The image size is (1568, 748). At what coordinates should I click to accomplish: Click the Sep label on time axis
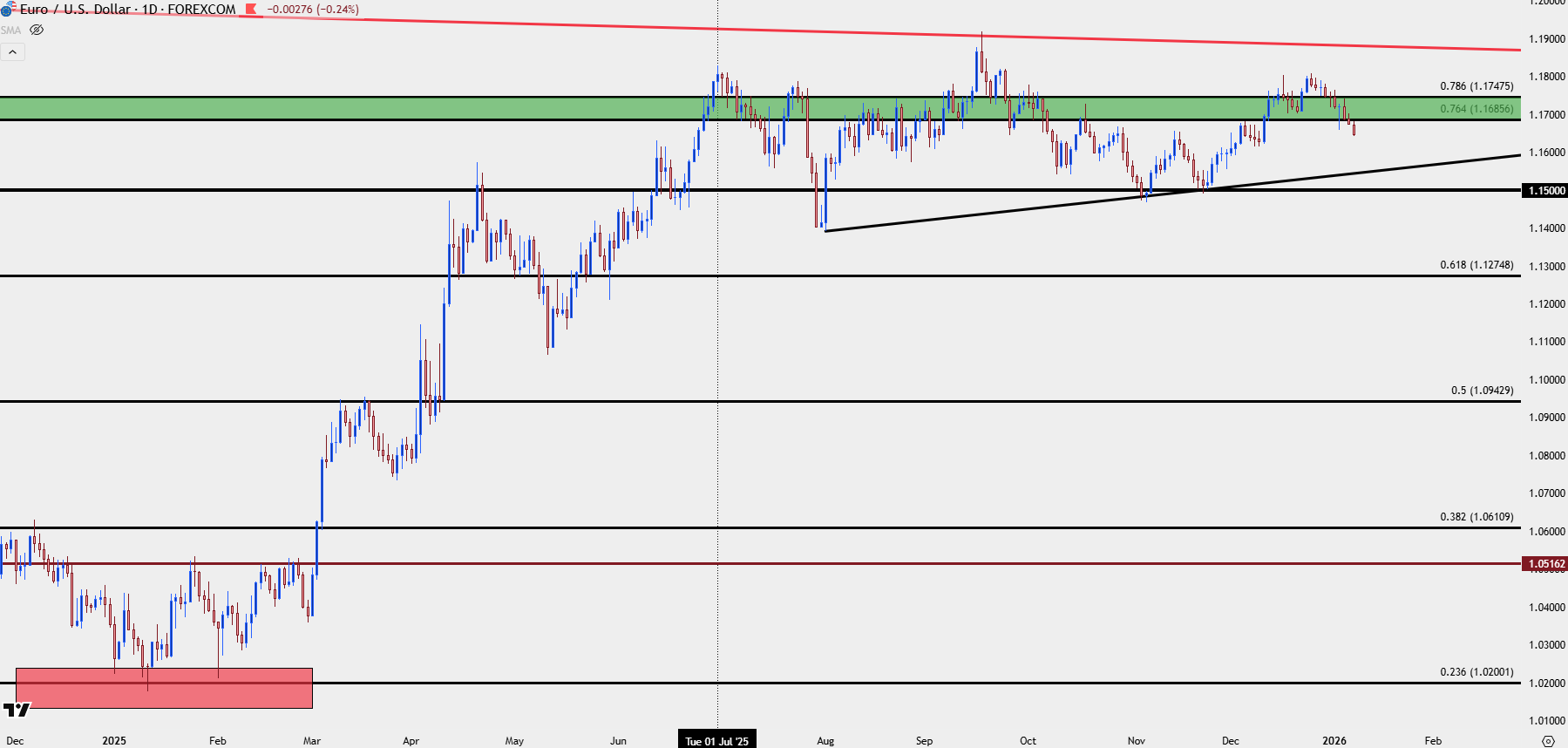coord(924,741)
